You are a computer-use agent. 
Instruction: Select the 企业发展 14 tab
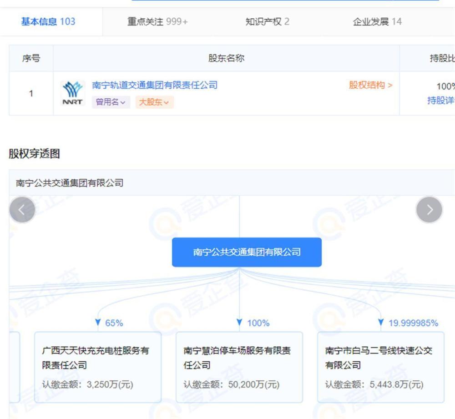click(377, 21)
